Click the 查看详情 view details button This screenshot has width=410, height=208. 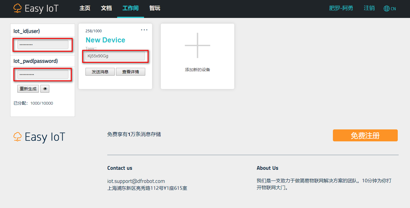[131, 72]
